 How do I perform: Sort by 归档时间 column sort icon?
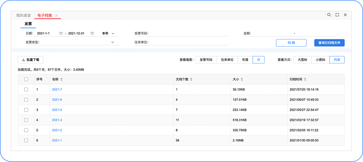point(305,79)
